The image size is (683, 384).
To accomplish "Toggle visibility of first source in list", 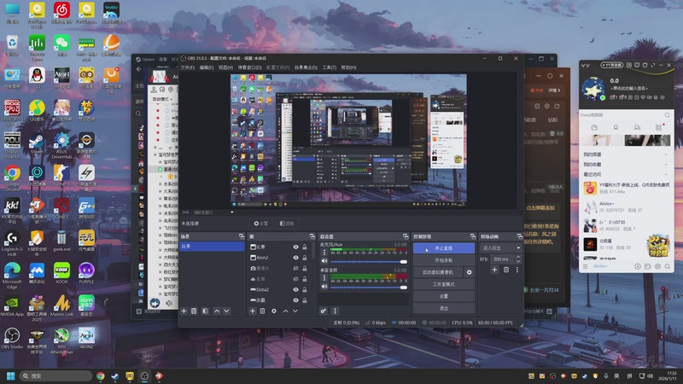I will pos(295,247).
